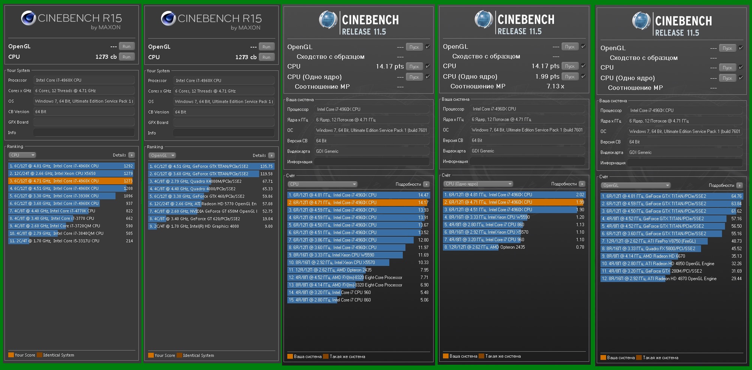Select row '8. 8Я/16П @ 3.33 ГГц, Quadro FX 5800'
Image resolution: width=752 pixels, height=370 pixels.
(x=672, y=249)
